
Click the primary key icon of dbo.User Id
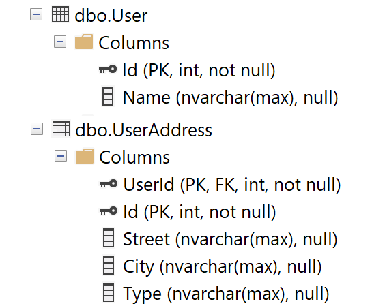coord(108,70)
